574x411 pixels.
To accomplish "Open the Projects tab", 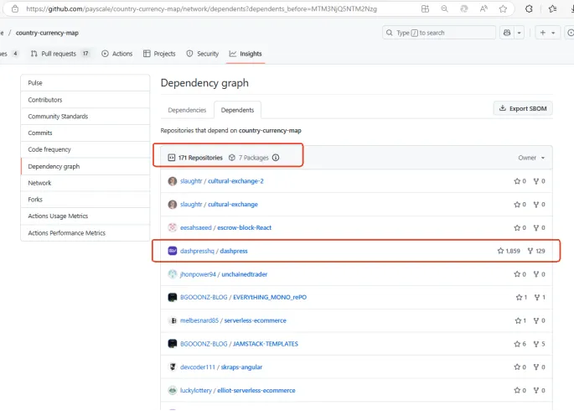I will click(x=159, y=54).
